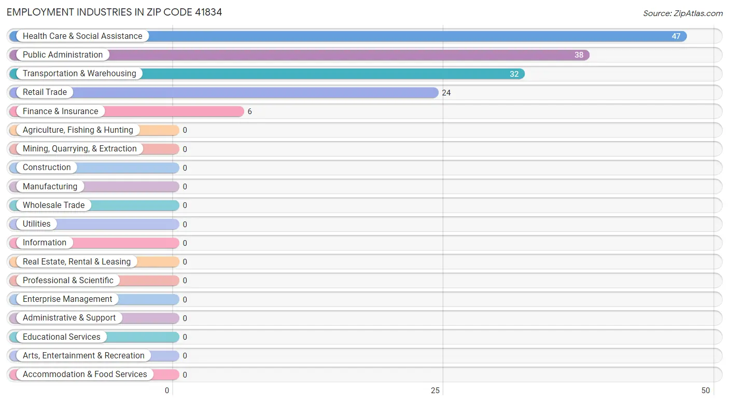Select the Accommodation & Food Services label
The image size is (729, 403).
click(85, 374)
